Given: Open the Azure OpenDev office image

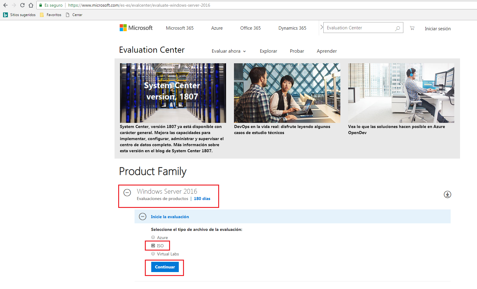Looking at the screenshot, I should pyautogui.click(x=401, y=93).
